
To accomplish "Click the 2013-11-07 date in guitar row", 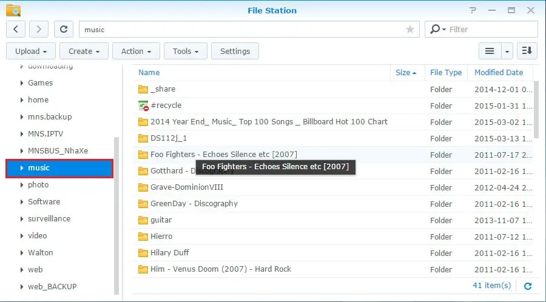I will click(503, 220).
